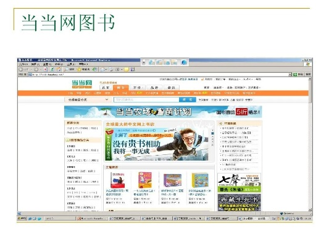Click the IE Back arrow button

21,69
